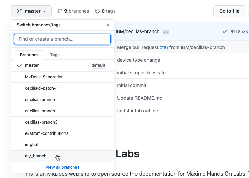Viewport: 249px width, 178px height.
Task: Open the 'device type change' commit message
Action: pyautogui.click(x=139, y=60)
